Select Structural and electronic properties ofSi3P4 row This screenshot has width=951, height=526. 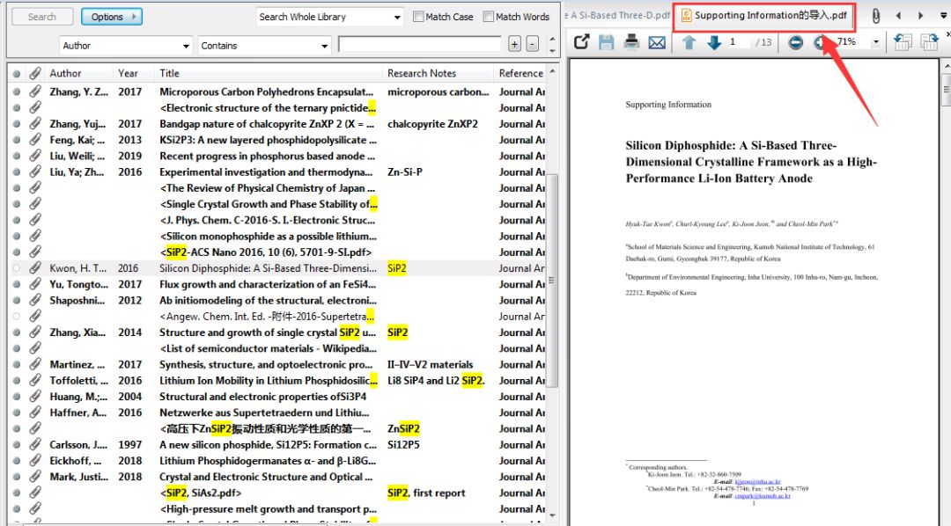(x=277, y=397)
